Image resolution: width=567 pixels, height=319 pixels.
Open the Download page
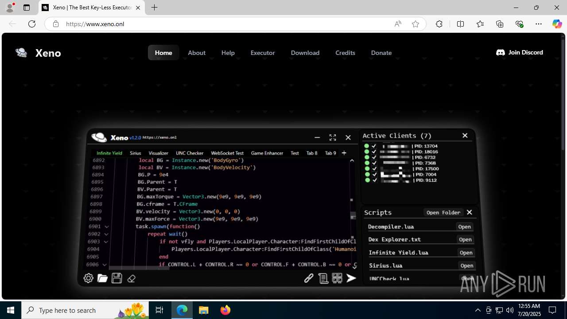[x=305, y=53]
